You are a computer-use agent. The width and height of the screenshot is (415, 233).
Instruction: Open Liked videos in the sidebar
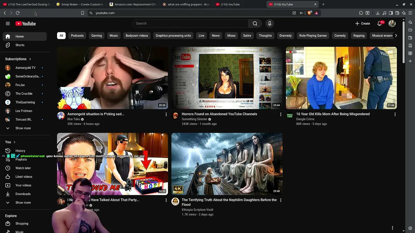click(25, 177)
